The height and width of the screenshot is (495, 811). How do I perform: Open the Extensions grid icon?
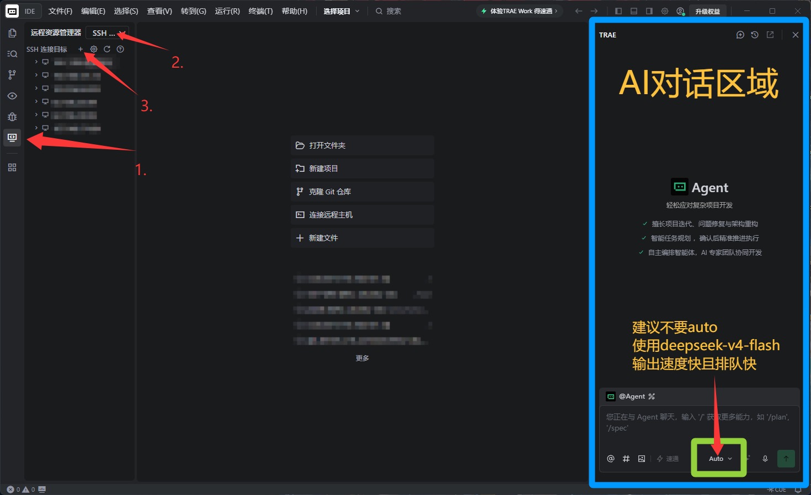[12, 167]
